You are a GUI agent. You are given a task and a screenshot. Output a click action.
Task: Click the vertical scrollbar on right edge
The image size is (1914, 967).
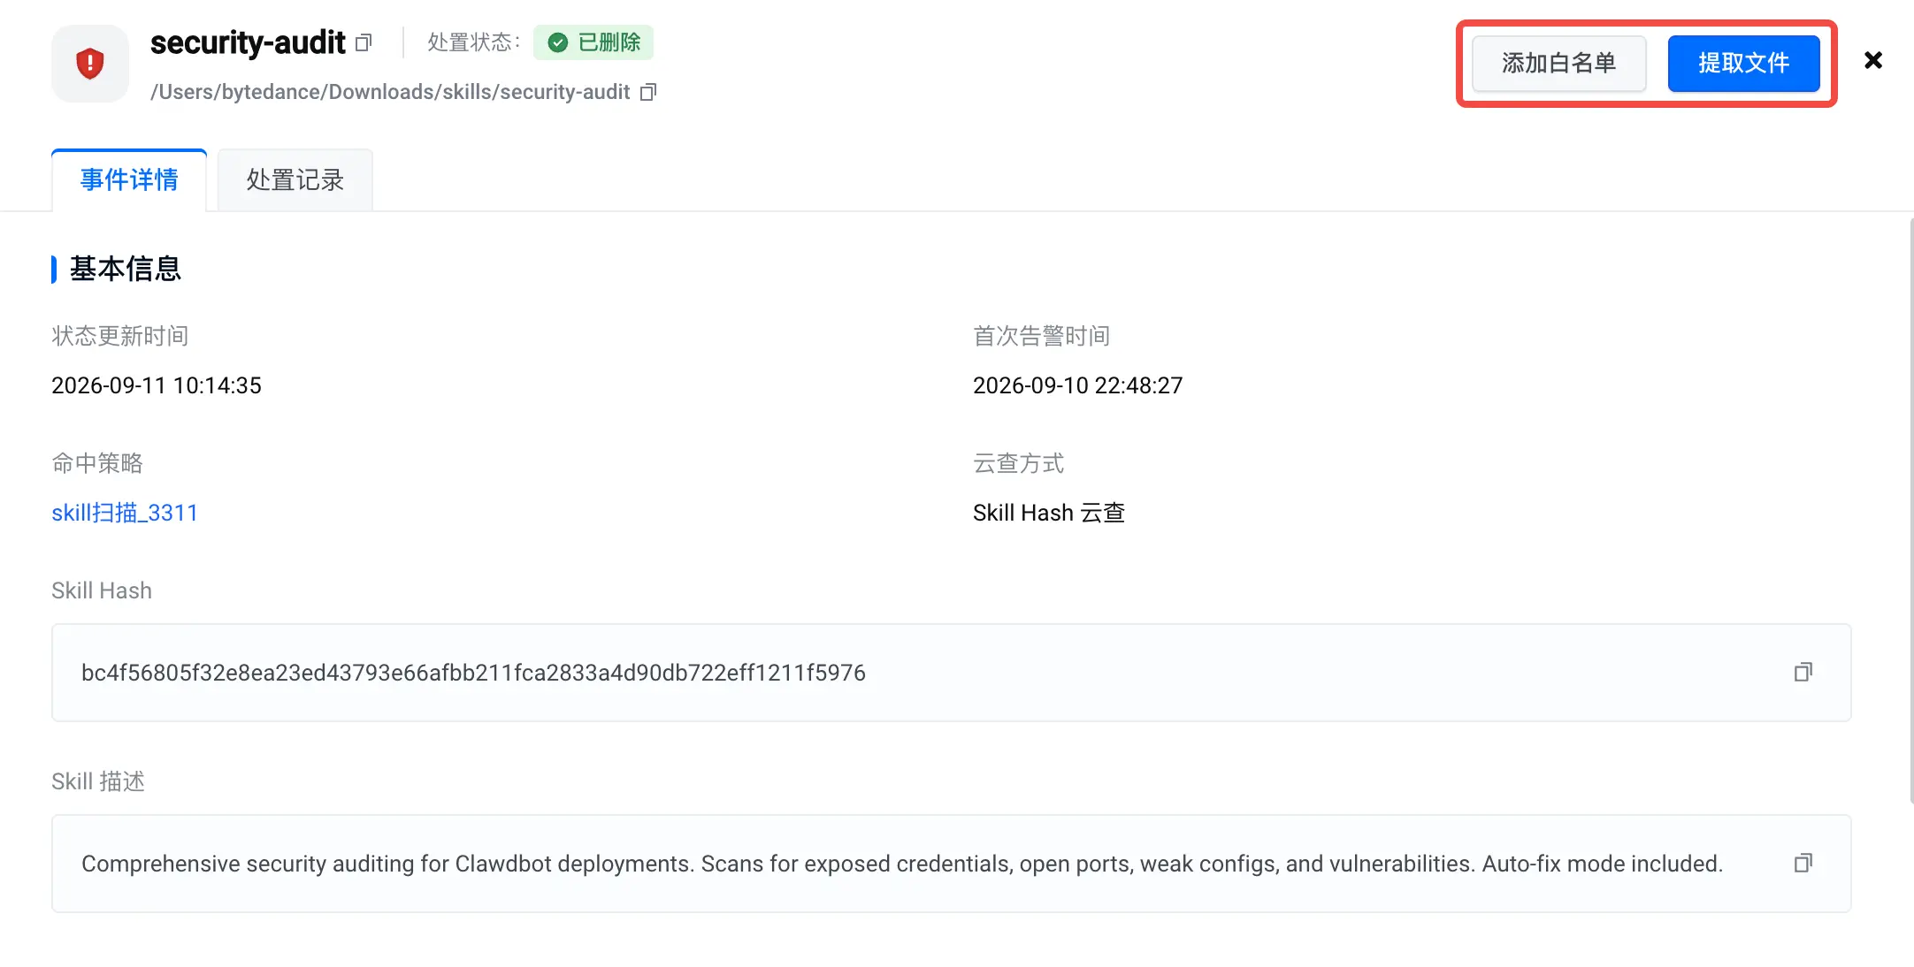pyautogui.click(x=1910, y=511)
